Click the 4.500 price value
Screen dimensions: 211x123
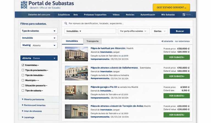point(185,87)
